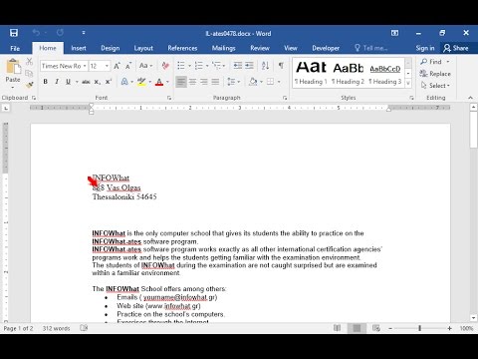Open the font name dropdown
The width and height of the screenshot is (478, 359).
pyautogui.click(x=85, y=66)
